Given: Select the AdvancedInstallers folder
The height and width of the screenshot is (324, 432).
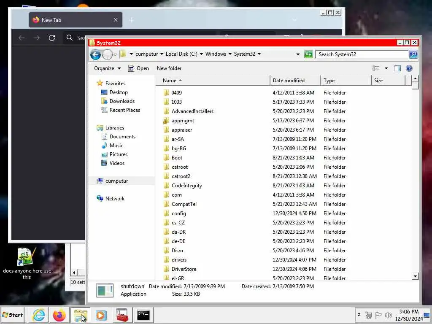Looking at the screenshot, I should [192, 111].
